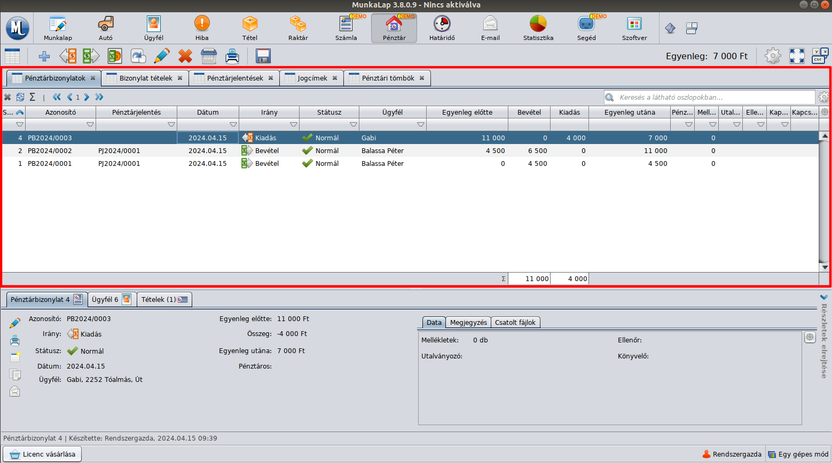
Task: Switch to the Bizonylat tételek tab
Action: click(146, 78)
